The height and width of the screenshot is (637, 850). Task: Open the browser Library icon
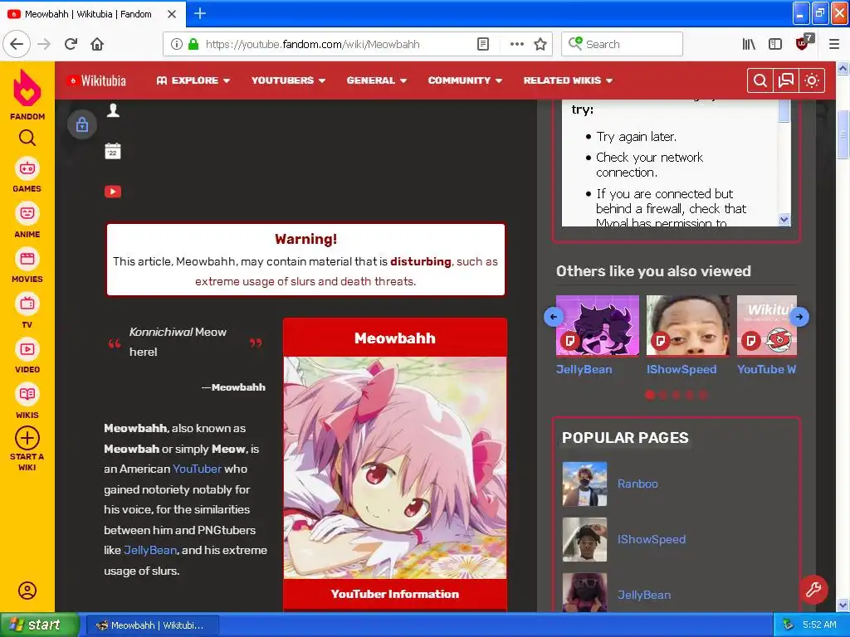click(x=749, y=44)
